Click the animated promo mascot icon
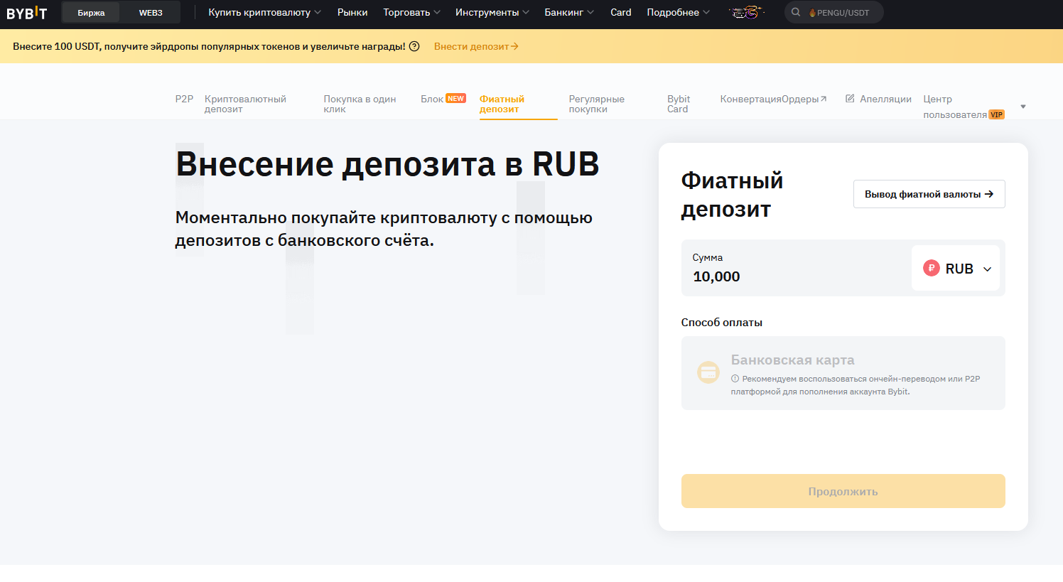The height and width of the screenshot is (582, 1063). (x=746, y=12)
